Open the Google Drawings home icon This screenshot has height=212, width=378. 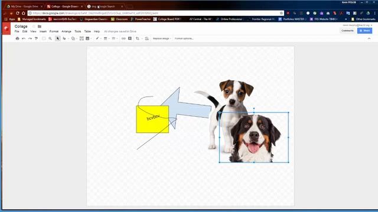click(6, 29)
